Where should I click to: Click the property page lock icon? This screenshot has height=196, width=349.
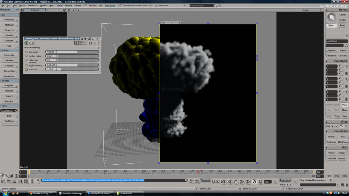coord(90,43)
